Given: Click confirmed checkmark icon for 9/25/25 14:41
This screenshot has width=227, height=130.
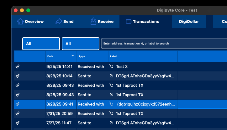Looking at the screenshot, I should 18,66.
